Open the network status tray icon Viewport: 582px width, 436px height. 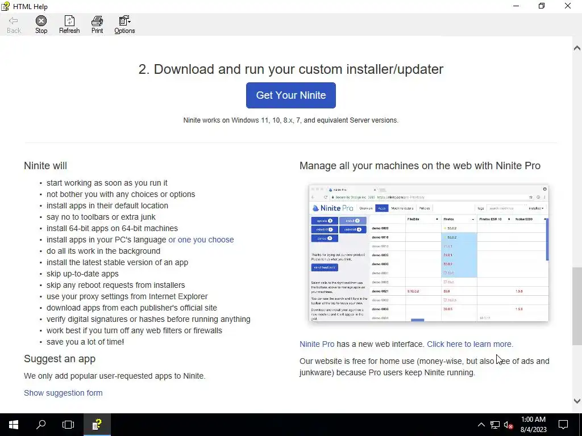495,425
